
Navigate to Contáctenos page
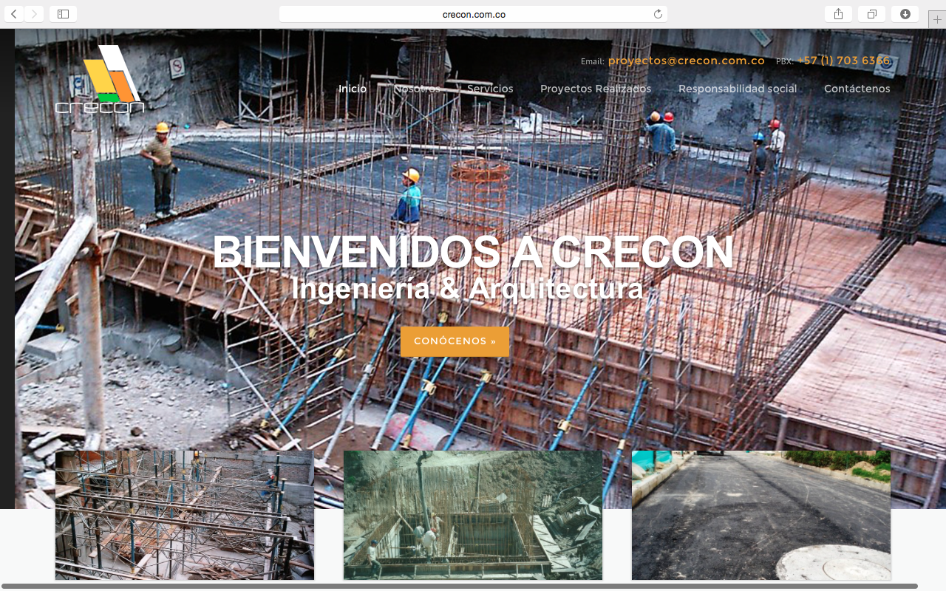pos(857,89)
